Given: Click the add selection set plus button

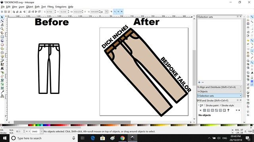Looking at the screenshot, I should pyautogui.click(x=199, y=82).
